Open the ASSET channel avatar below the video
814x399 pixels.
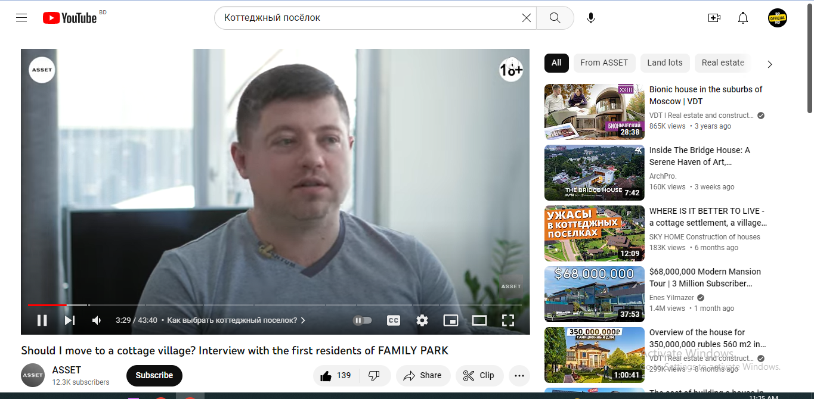[x=33, y=375]
